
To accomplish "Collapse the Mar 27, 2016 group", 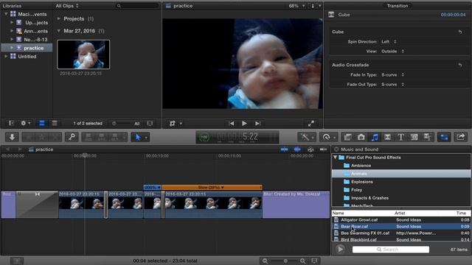I will [x=59, y=31].
